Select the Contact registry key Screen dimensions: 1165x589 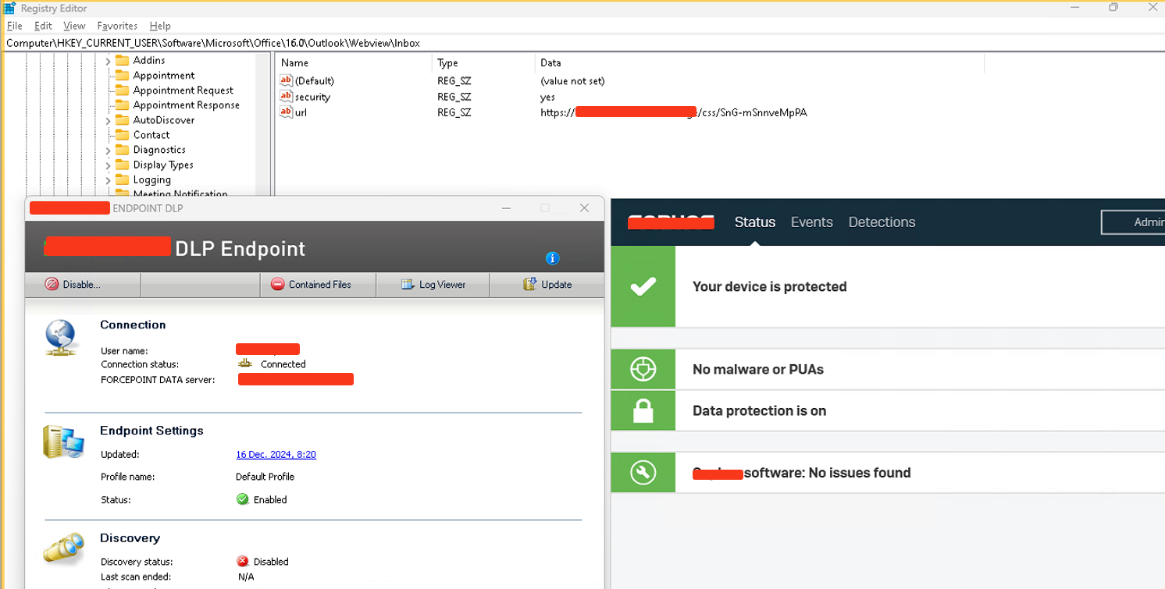(x=151, y=135)
